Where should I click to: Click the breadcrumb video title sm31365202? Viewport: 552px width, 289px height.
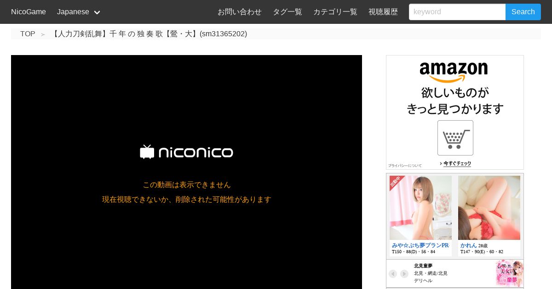[x=149, y=34]
